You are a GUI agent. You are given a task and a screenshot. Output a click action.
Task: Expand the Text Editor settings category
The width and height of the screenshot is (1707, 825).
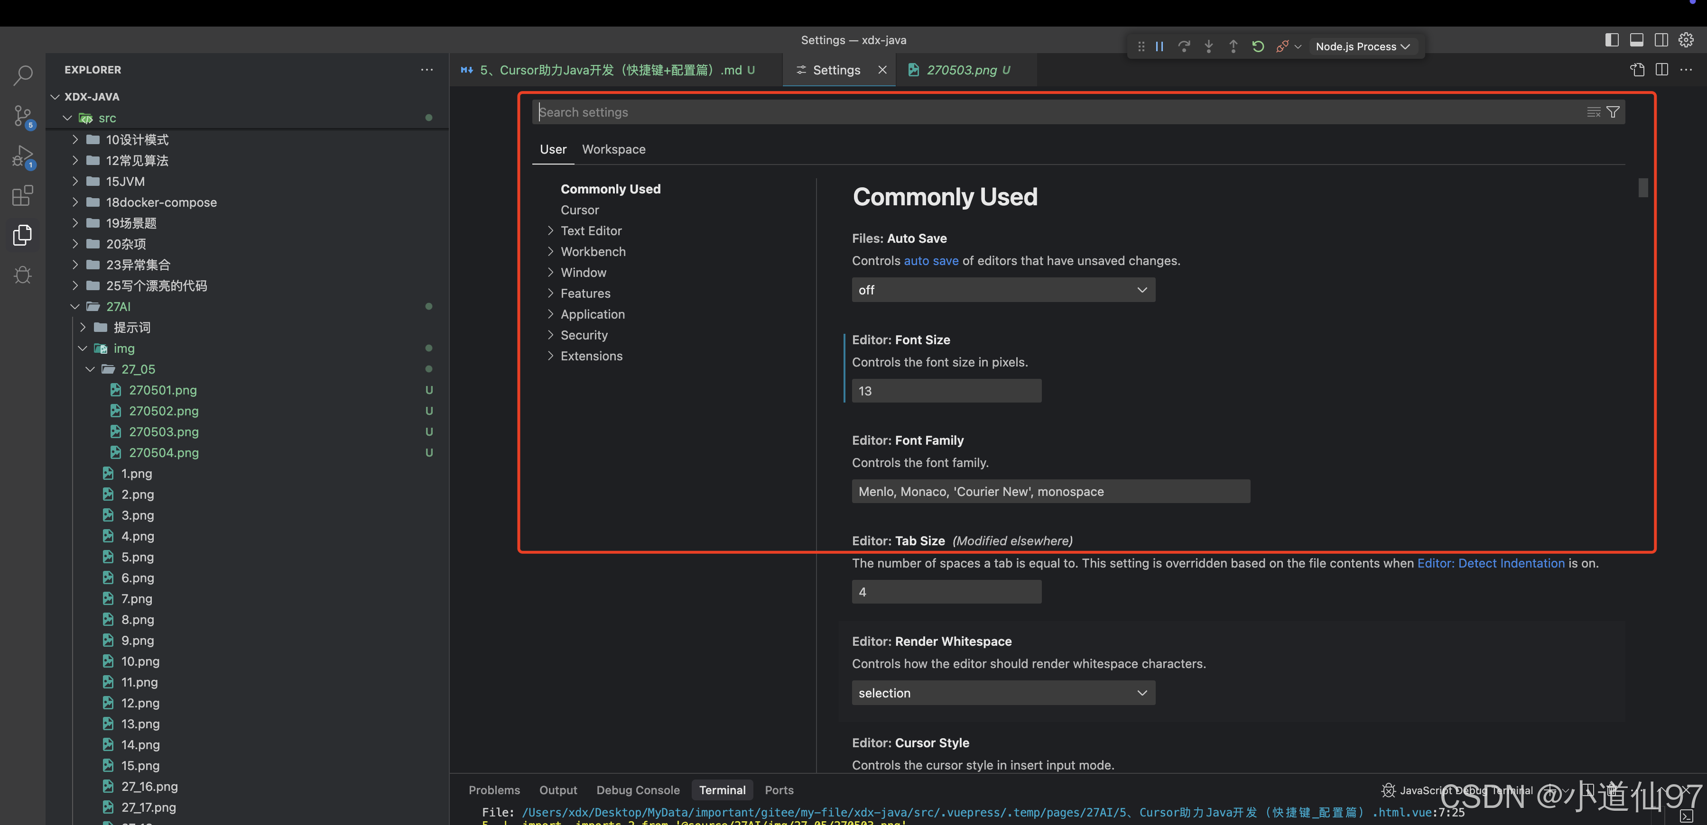[590, 230]
